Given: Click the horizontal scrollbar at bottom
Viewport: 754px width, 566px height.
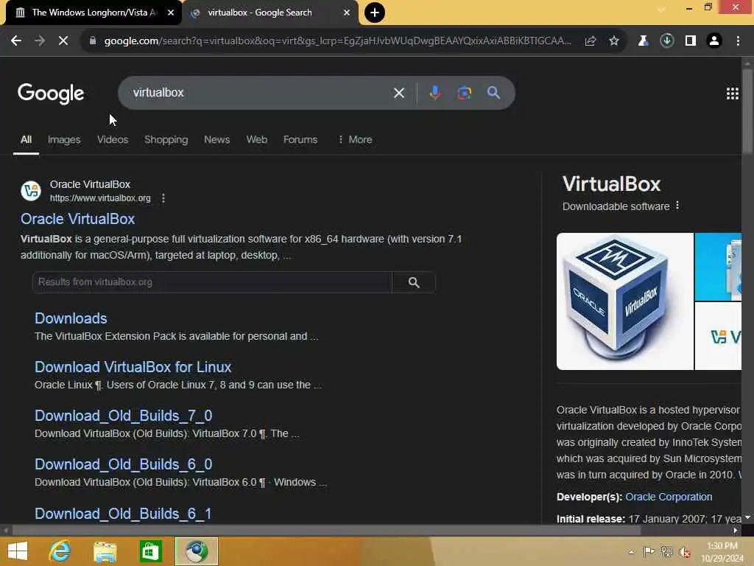Looking at the screenshot, I should [x=326, y=530].
